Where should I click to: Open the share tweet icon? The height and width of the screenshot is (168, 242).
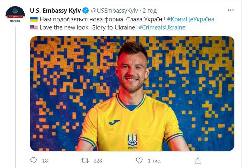[198, 160]
